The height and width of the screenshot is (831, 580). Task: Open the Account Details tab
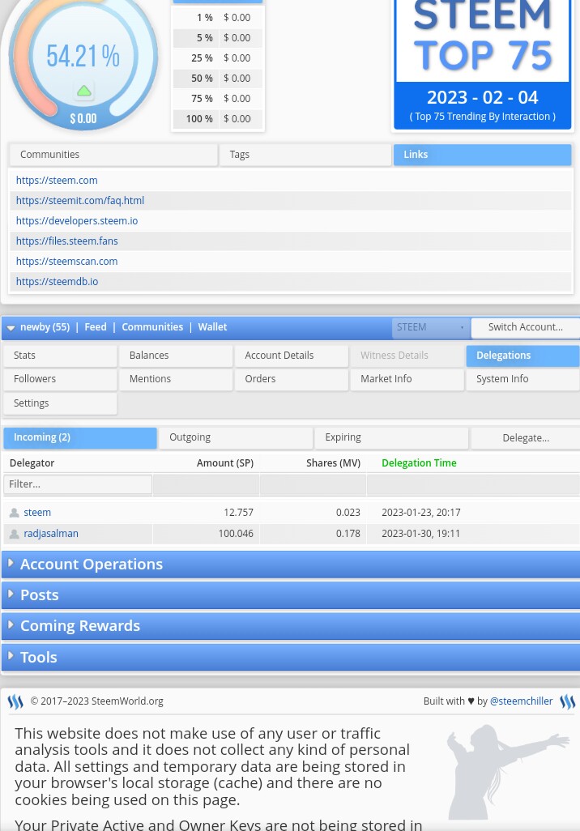(292, 356)
